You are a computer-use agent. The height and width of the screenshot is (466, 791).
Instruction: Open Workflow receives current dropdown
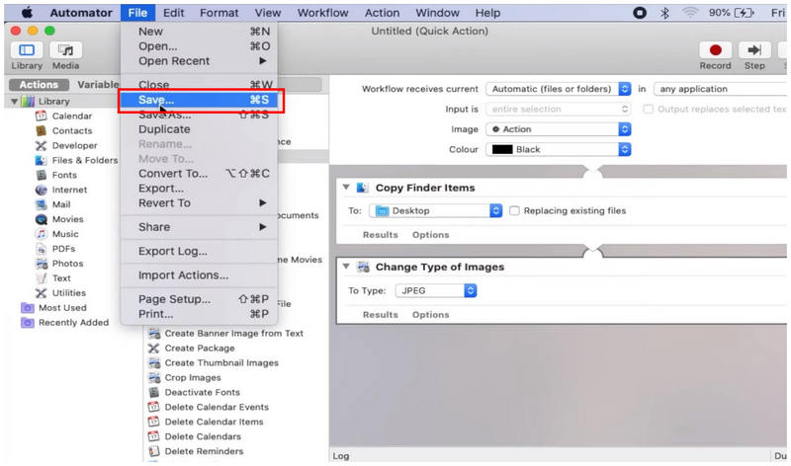tap(559, 89)
